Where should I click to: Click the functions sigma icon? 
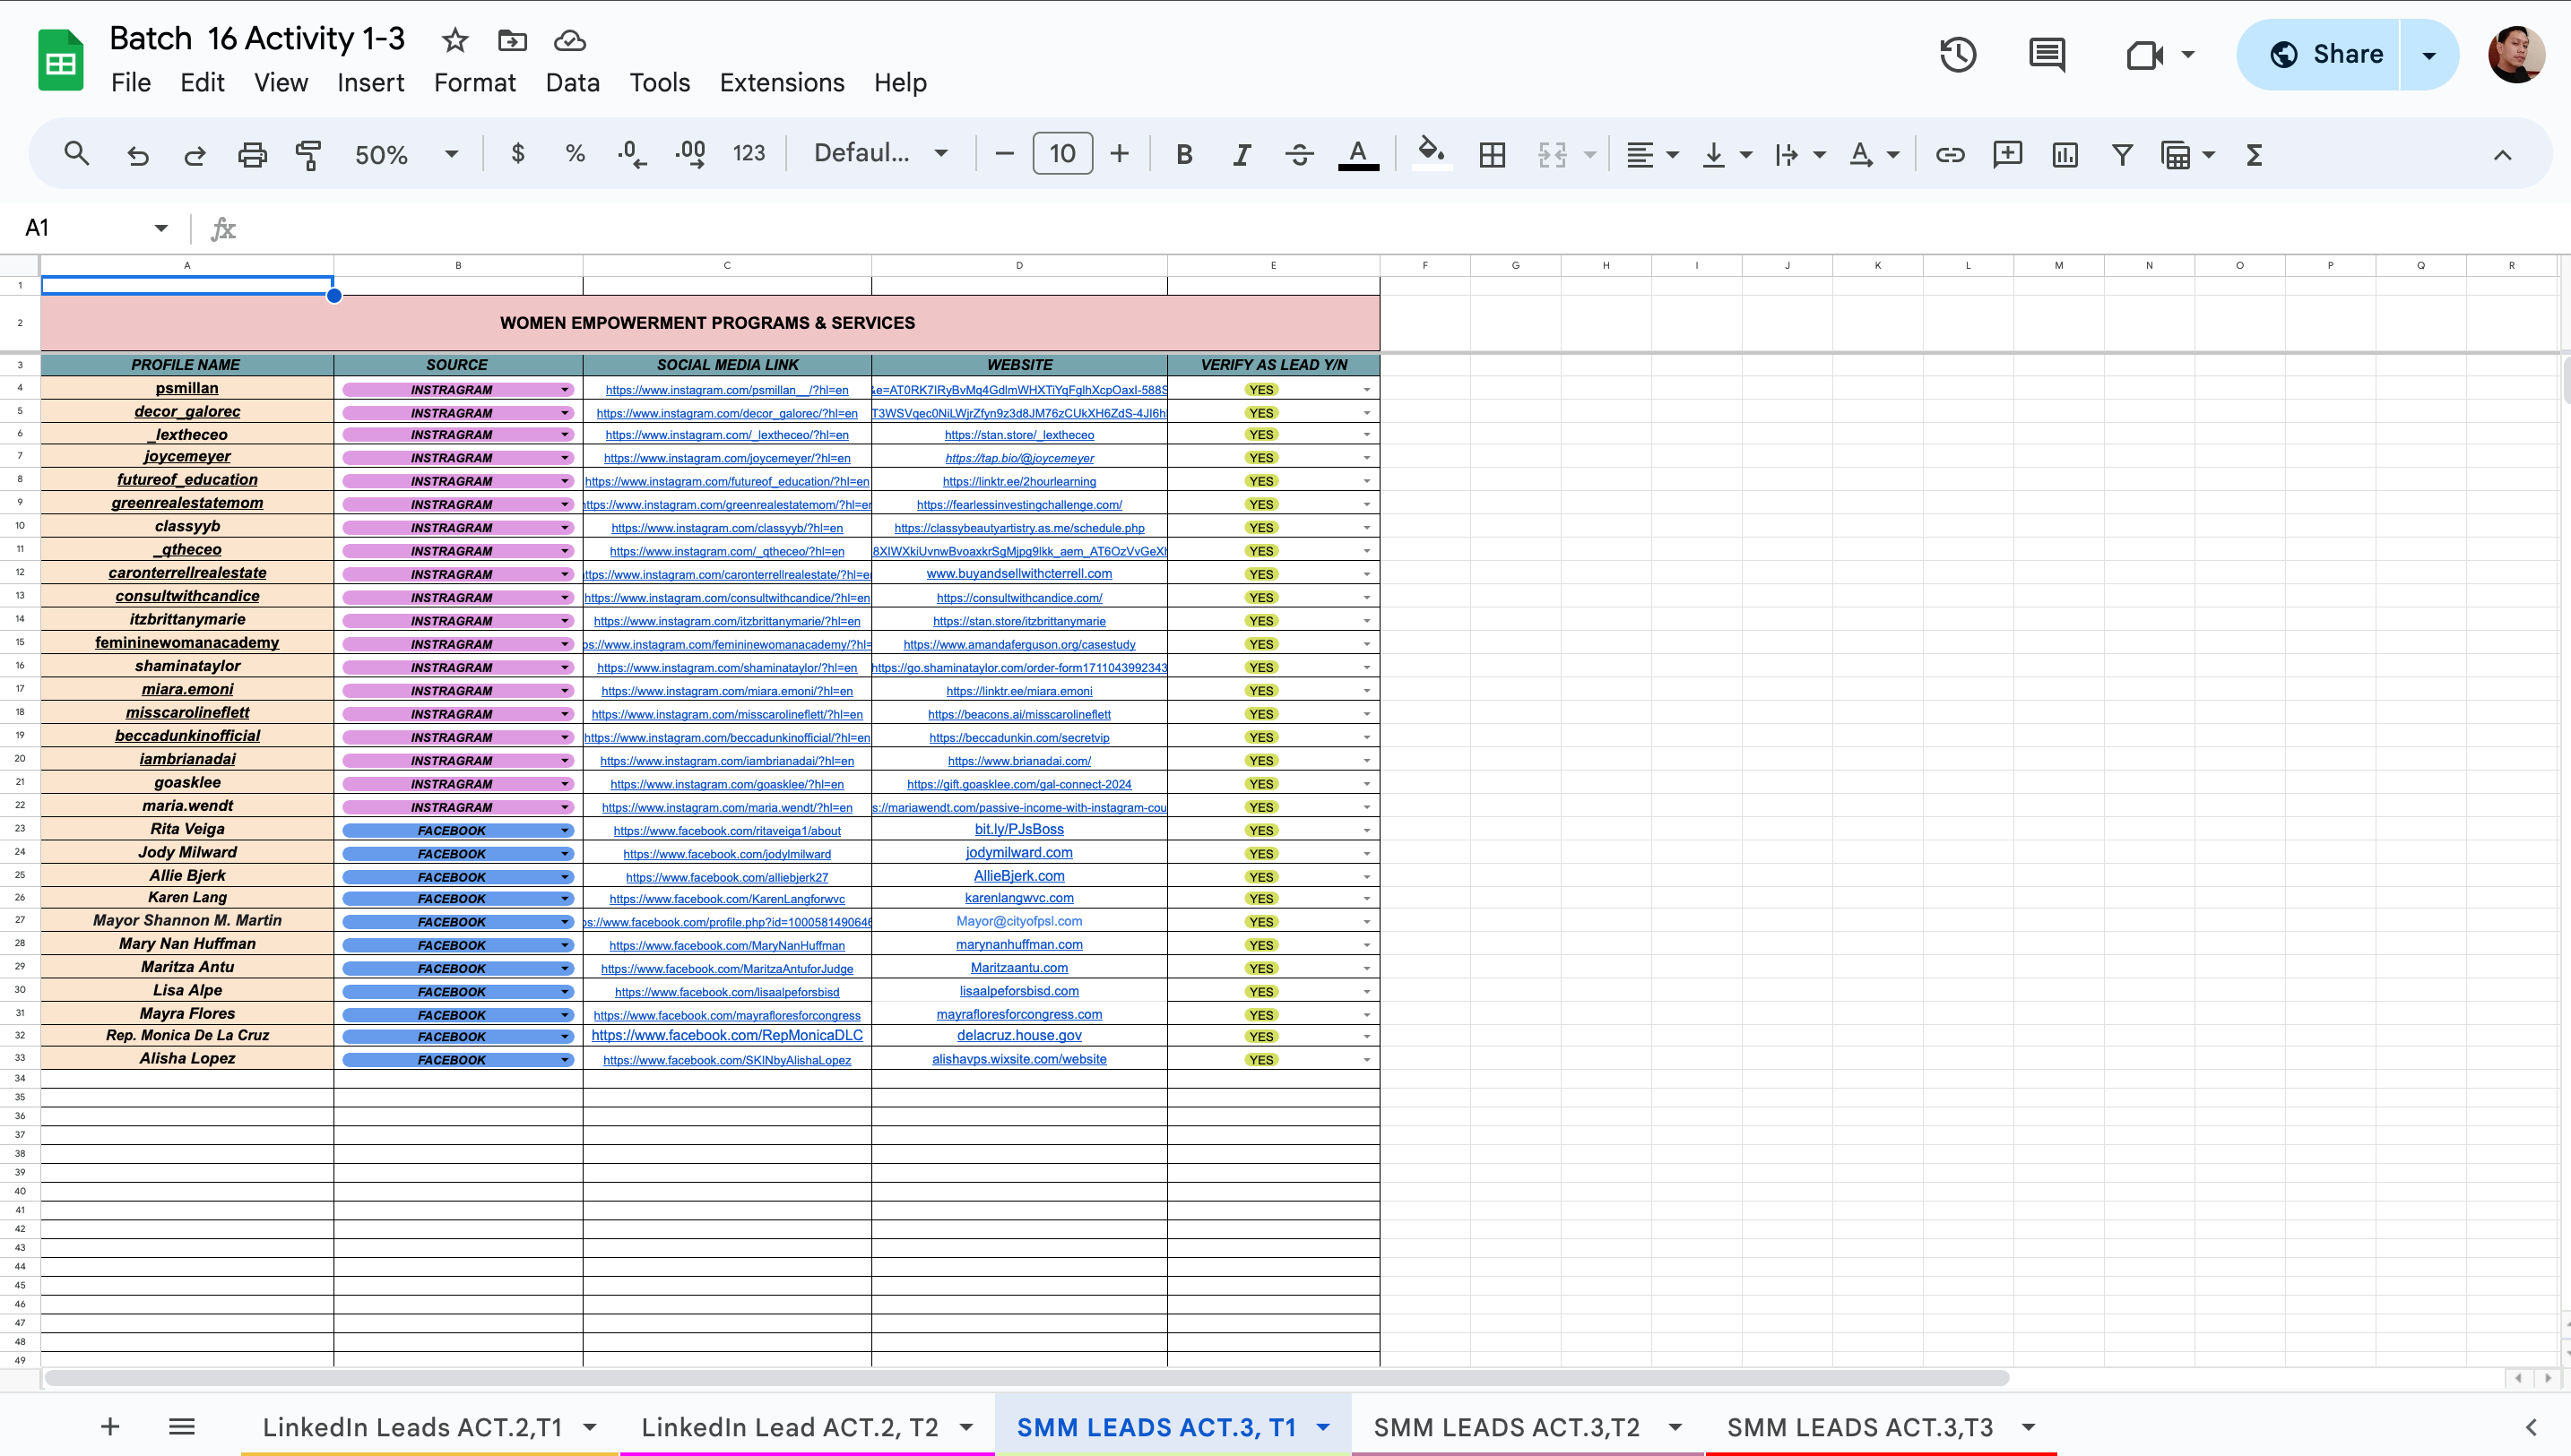coord(2254,154)
